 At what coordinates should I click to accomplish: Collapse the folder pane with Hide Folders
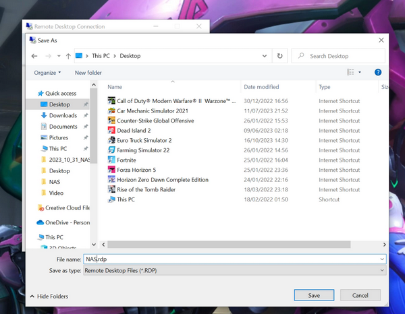click(49, 296)
